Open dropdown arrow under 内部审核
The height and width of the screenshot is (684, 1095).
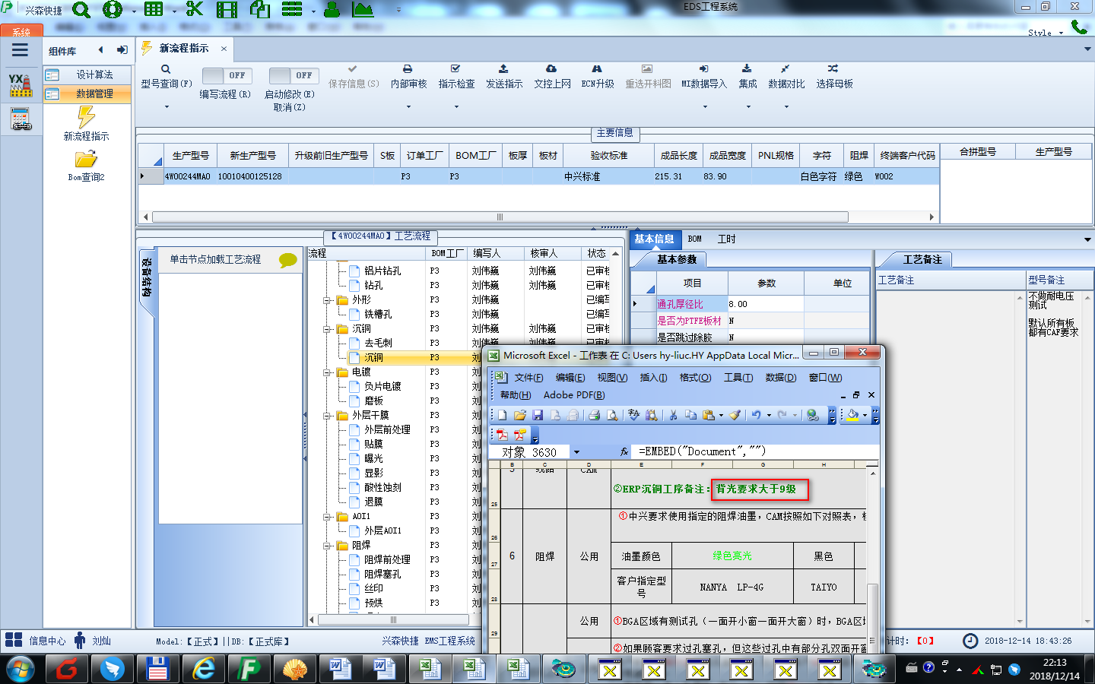408,106
